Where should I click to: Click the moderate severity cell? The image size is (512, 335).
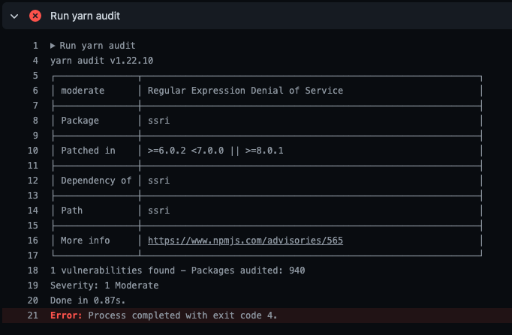pos(83,91)
